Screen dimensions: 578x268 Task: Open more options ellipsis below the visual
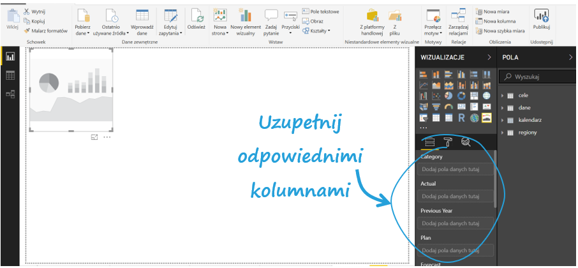coord(107,137)
